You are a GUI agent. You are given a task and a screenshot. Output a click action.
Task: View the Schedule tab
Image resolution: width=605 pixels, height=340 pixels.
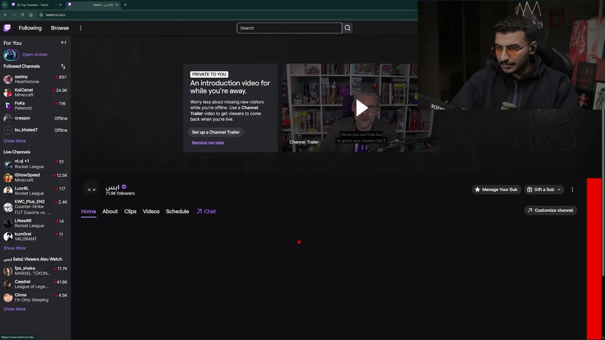177,212
